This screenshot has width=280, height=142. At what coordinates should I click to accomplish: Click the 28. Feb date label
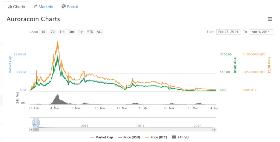click(x=34, y=108)
